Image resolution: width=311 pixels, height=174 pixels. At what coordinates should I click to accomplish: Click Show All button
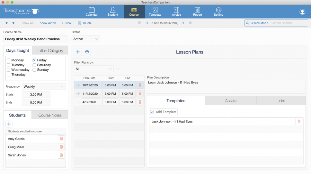click(x=28, y=23)
